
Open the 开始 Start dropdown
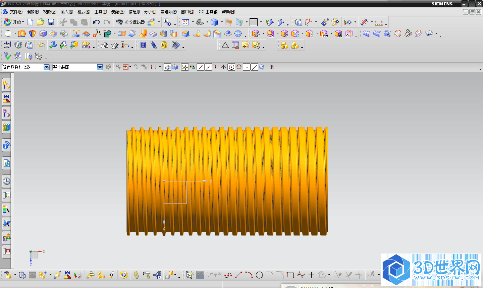pos(14,22)
